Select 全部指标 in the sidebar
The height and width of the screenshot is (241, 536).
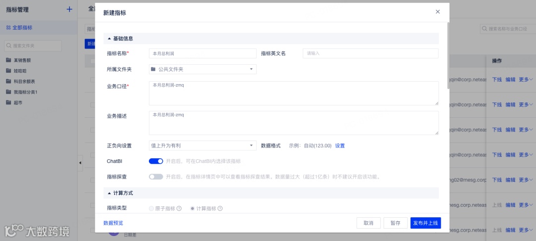[x=39, y=28]
